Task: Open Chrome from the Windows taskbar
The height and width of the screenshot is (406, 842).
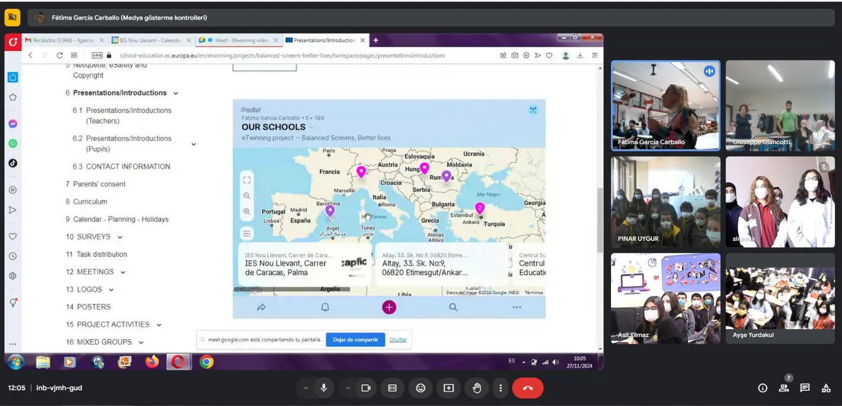Action: pyautogui.click(x=206, y=362)
